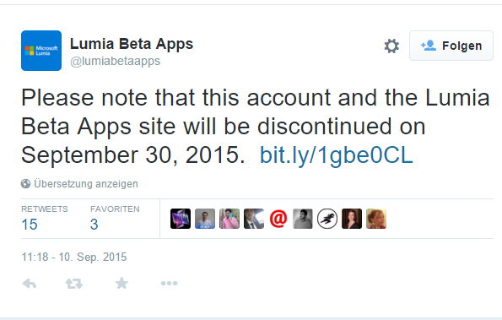Open Lumia Beta Apps profile name
The height and width of the screenshot is (320, 502).
pyautogui.click(x=132, y=44)
